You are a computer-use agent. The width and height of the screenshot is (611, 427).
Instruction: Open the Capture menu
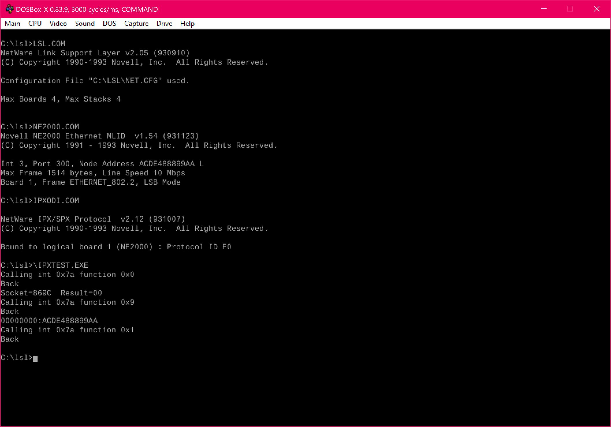[136, 23]
